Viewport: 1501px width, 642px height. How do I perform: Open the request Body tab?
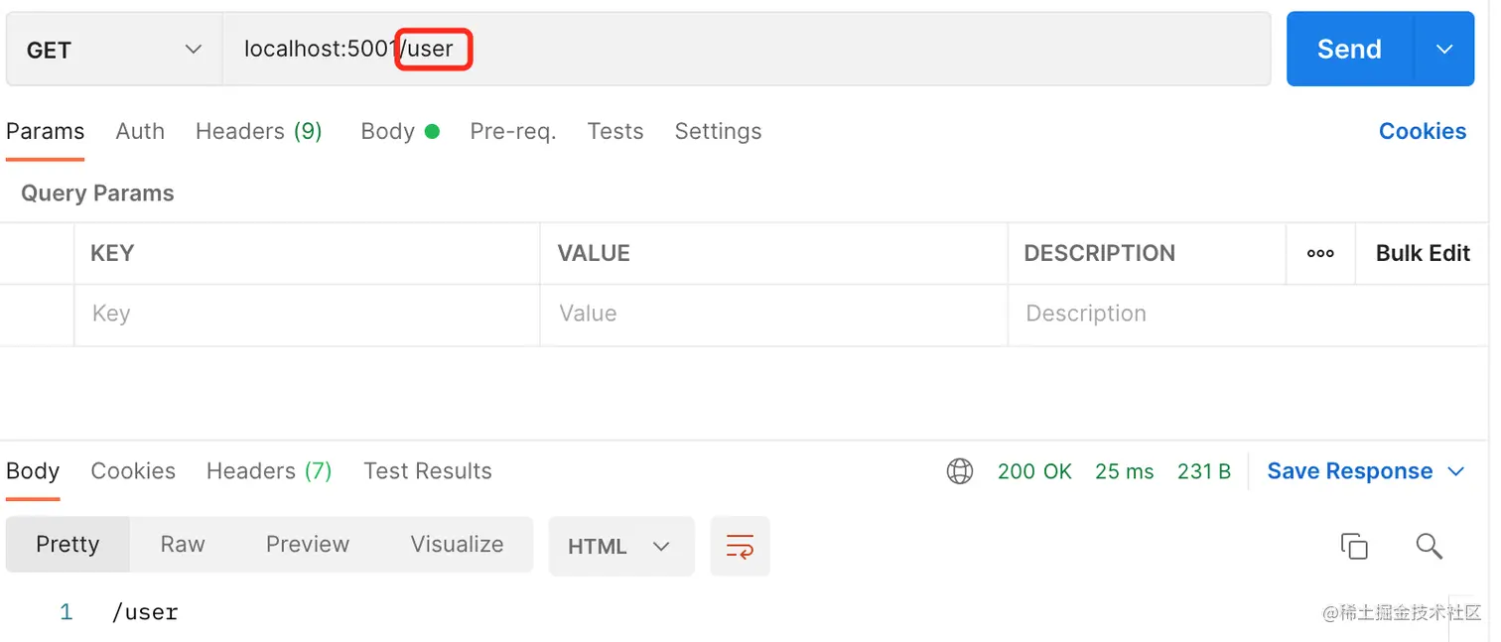pos(388,131)
